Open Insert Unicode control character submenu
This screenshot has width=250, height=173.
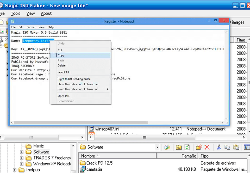pyautogui.click(x=80, y=89)
